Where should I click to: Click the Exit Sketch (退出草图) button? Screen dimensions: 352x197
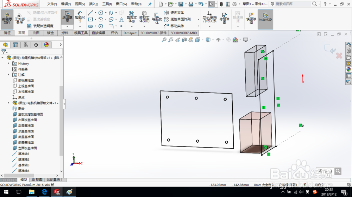67,17
